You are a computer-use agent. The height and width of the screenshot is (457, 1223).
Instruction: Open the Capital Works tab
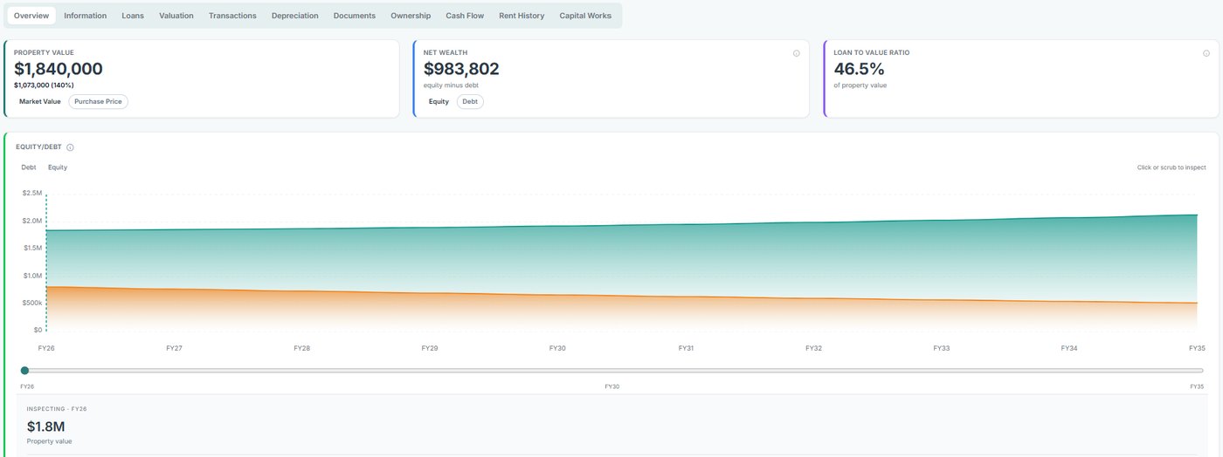click(x=585, y=16)
